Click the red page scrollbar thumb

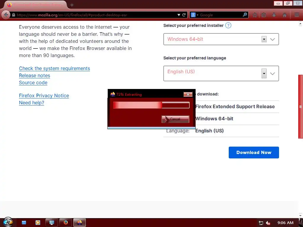pos(300,106)
